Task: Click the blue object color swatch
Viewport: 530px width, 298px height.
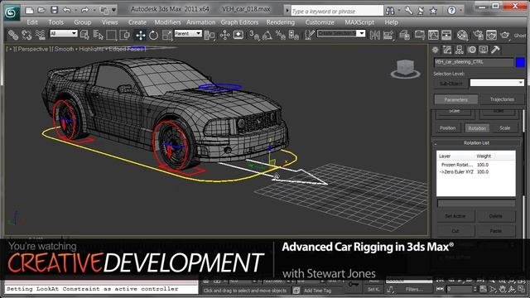Action: point(520,62)
